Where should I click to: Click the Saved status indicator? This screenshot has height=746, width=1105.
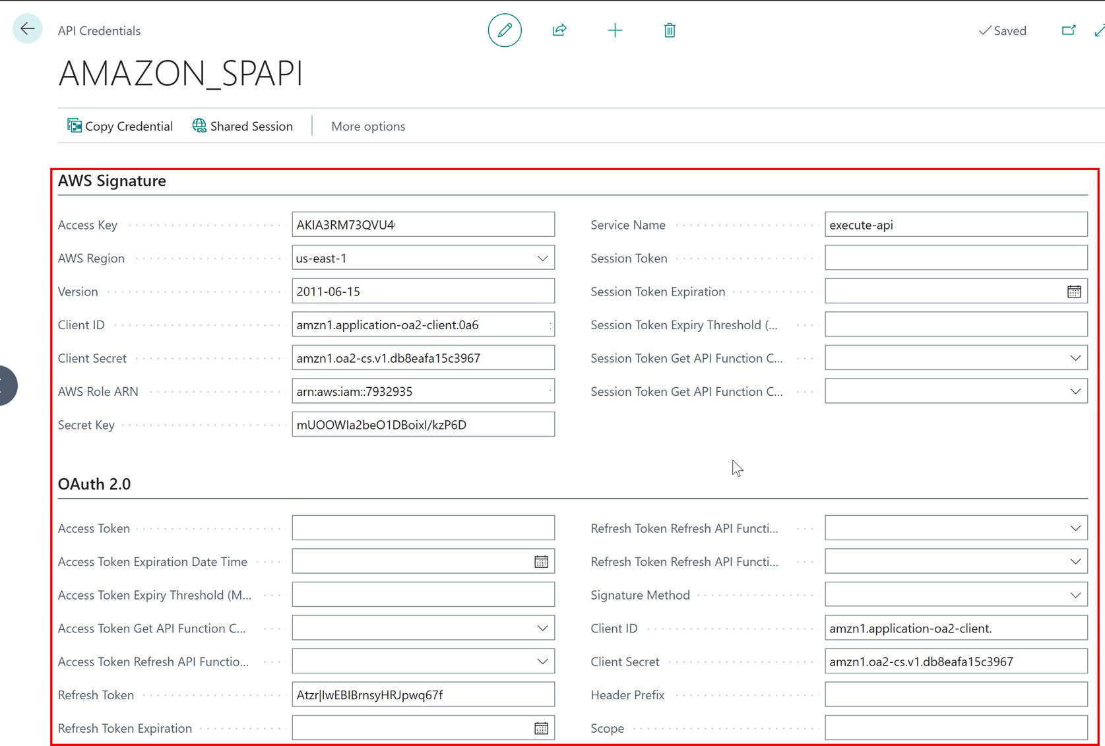pos(1002,30)
